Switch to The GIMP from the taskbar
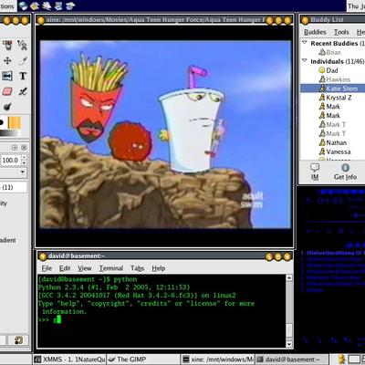Image resolution: width=365 pixels, height=365 pixels. tap(143, 360)
